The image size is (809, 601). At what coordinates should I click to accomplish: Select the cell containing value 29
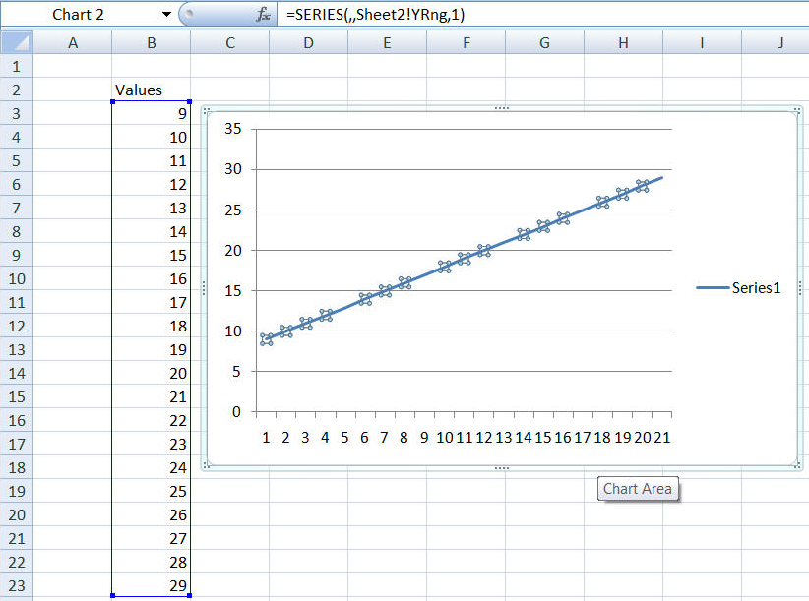151,585
